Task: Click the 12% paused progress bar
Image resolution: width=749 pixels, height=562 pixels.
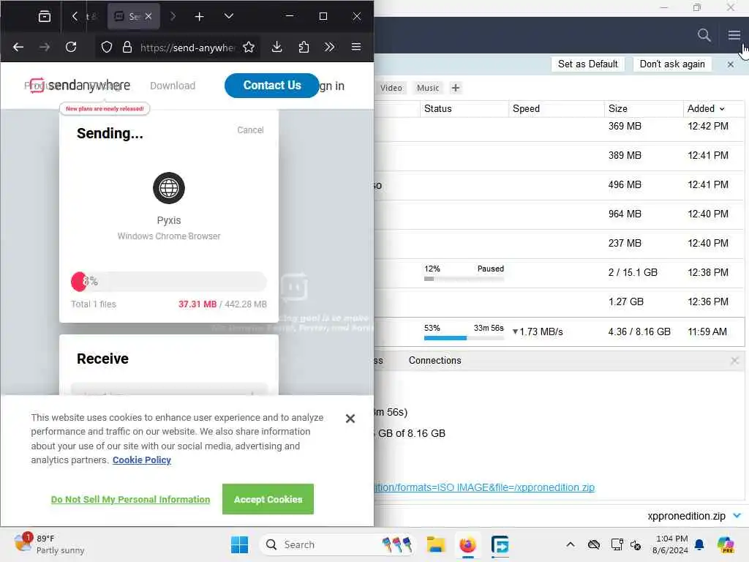Action: (463, 279)
